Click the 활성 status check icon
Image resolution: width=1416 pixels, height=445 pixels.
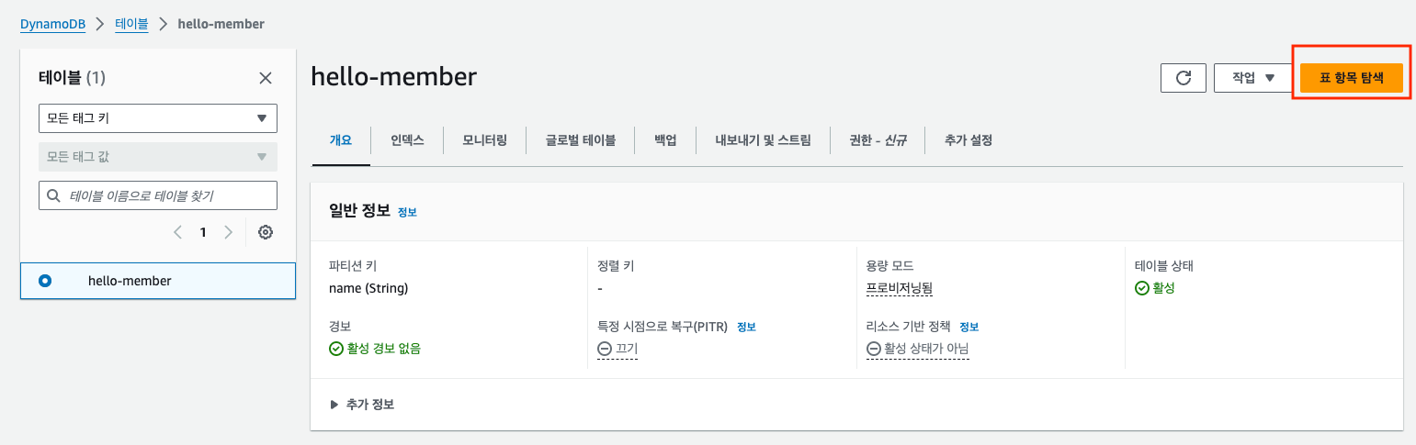click(1142, 288)
